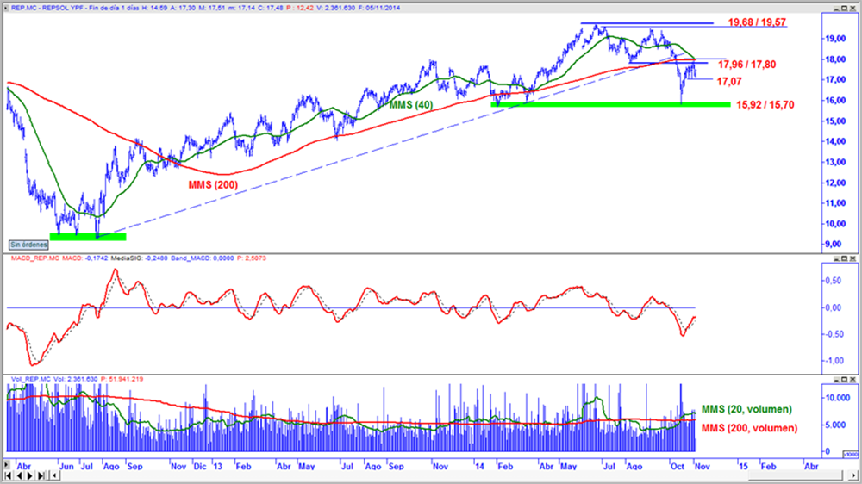Click the red MMS (200) label on the price chart
The image size is (862, 484).
click(213, 185)
